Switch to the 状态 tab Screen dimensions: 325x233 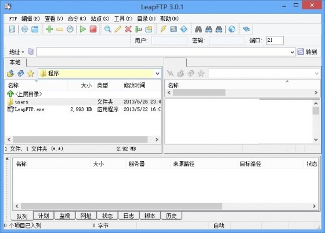click(107, 216)
